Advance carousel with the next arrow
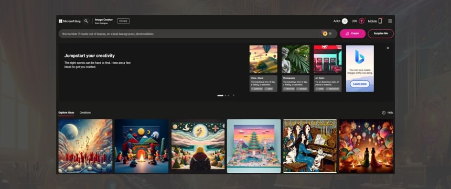The width and height of the screenshot is (451, 189). pos(233,95)
